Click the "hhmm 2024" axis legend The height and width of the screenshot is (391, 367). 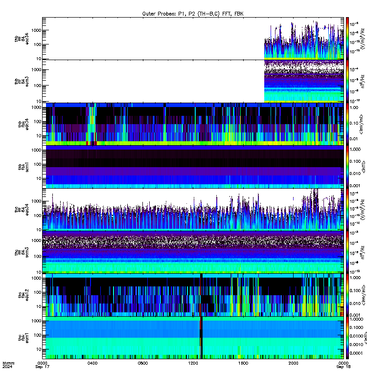coord(8,365)
